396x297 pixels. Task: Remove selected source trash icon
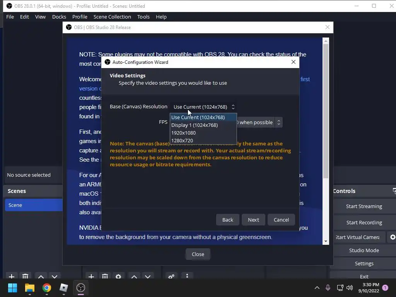(105, 277)
